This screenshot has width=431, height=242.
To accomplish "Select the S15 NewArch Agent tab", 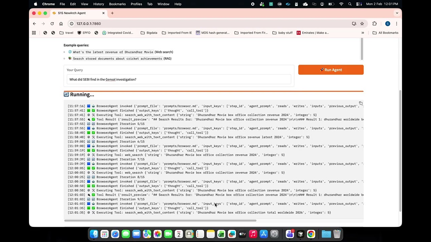I will coord(79,13).
